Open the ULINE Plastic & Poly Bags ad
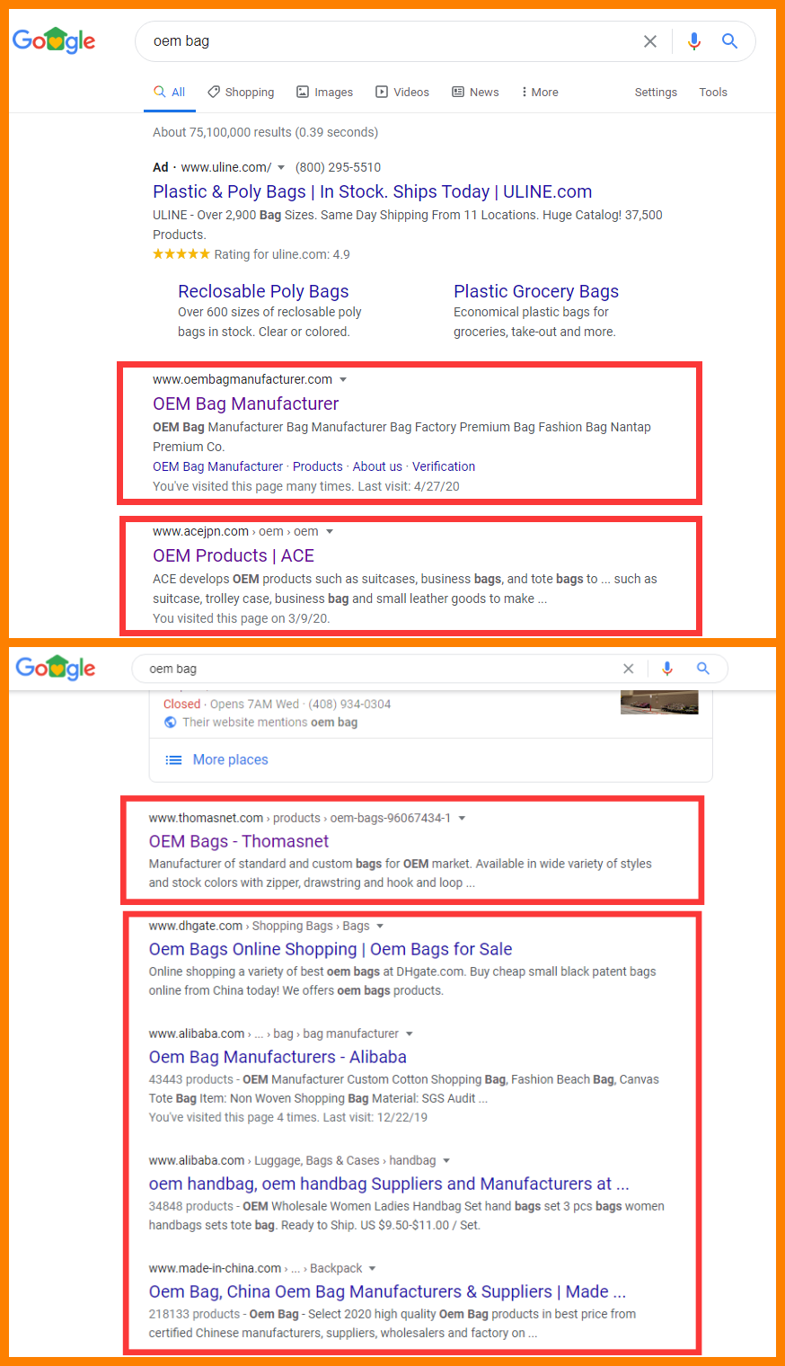Image resolution: width=785 pixels, height=1366 pixels. (x=372, y=191)
